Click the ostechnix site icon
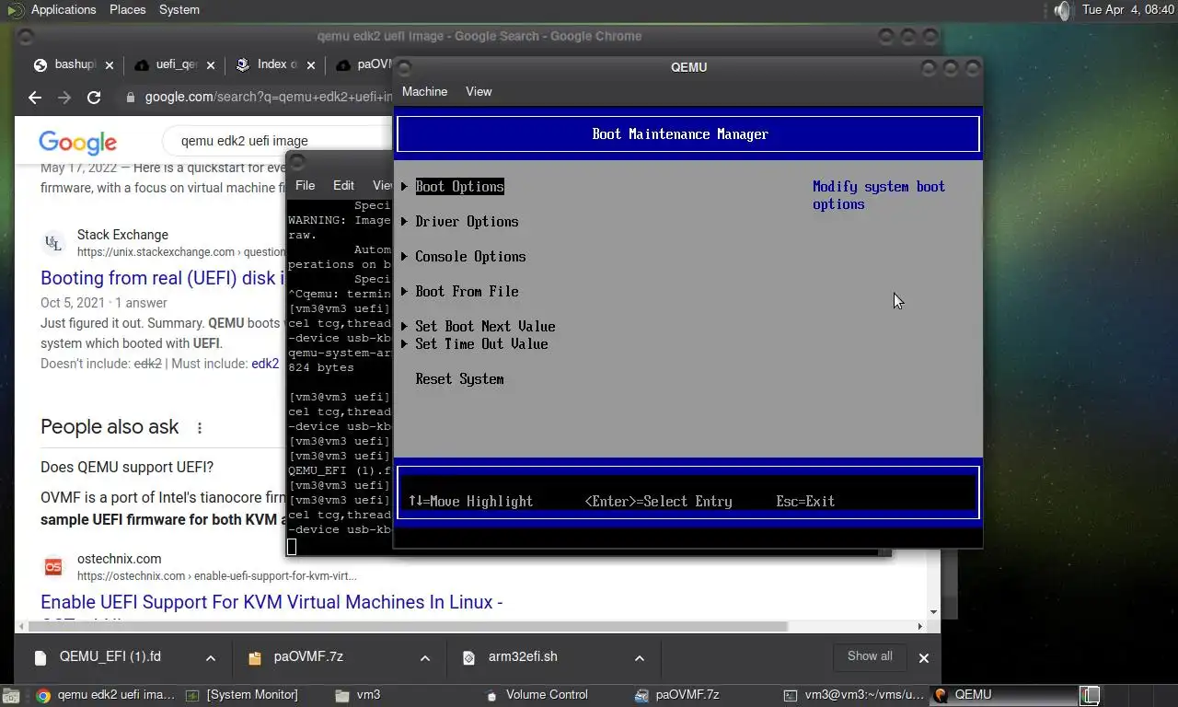This screenshot has height=707, width=1178. pos(53,567)
